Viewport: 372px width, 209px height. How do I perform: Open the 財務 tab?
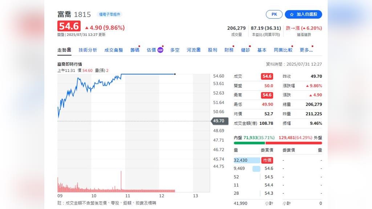229,50
